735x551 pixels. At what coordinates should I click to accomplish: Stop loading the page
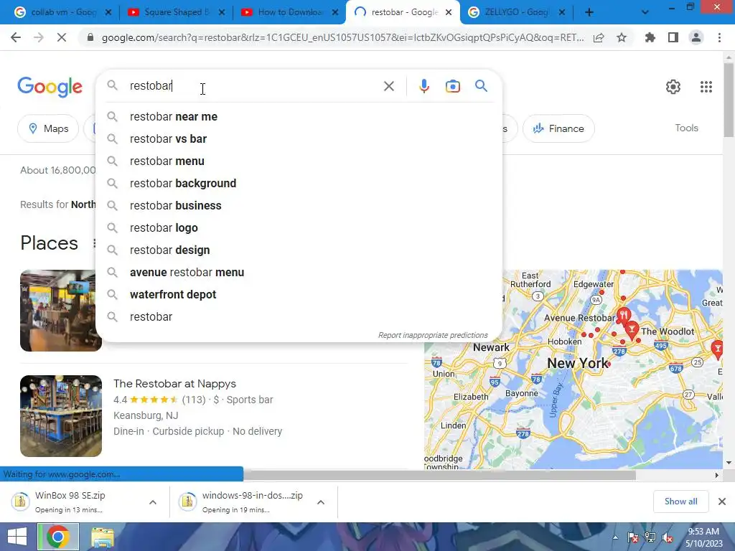coord(62,37)
